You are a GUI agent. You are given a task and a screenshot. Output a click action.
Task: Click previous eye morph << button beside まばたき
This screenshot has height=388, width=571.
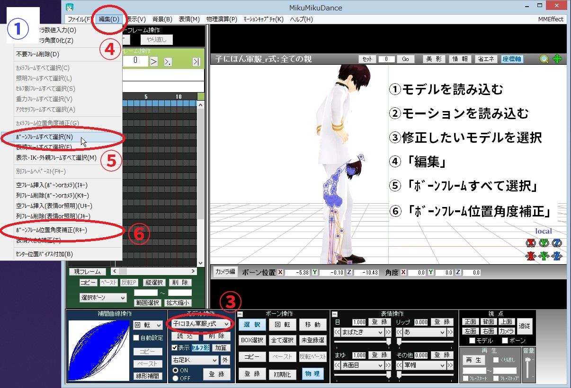[337, 332]
